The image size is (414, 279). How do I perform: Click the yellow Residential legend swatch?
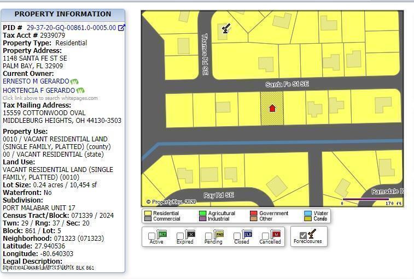pos(148,213)
